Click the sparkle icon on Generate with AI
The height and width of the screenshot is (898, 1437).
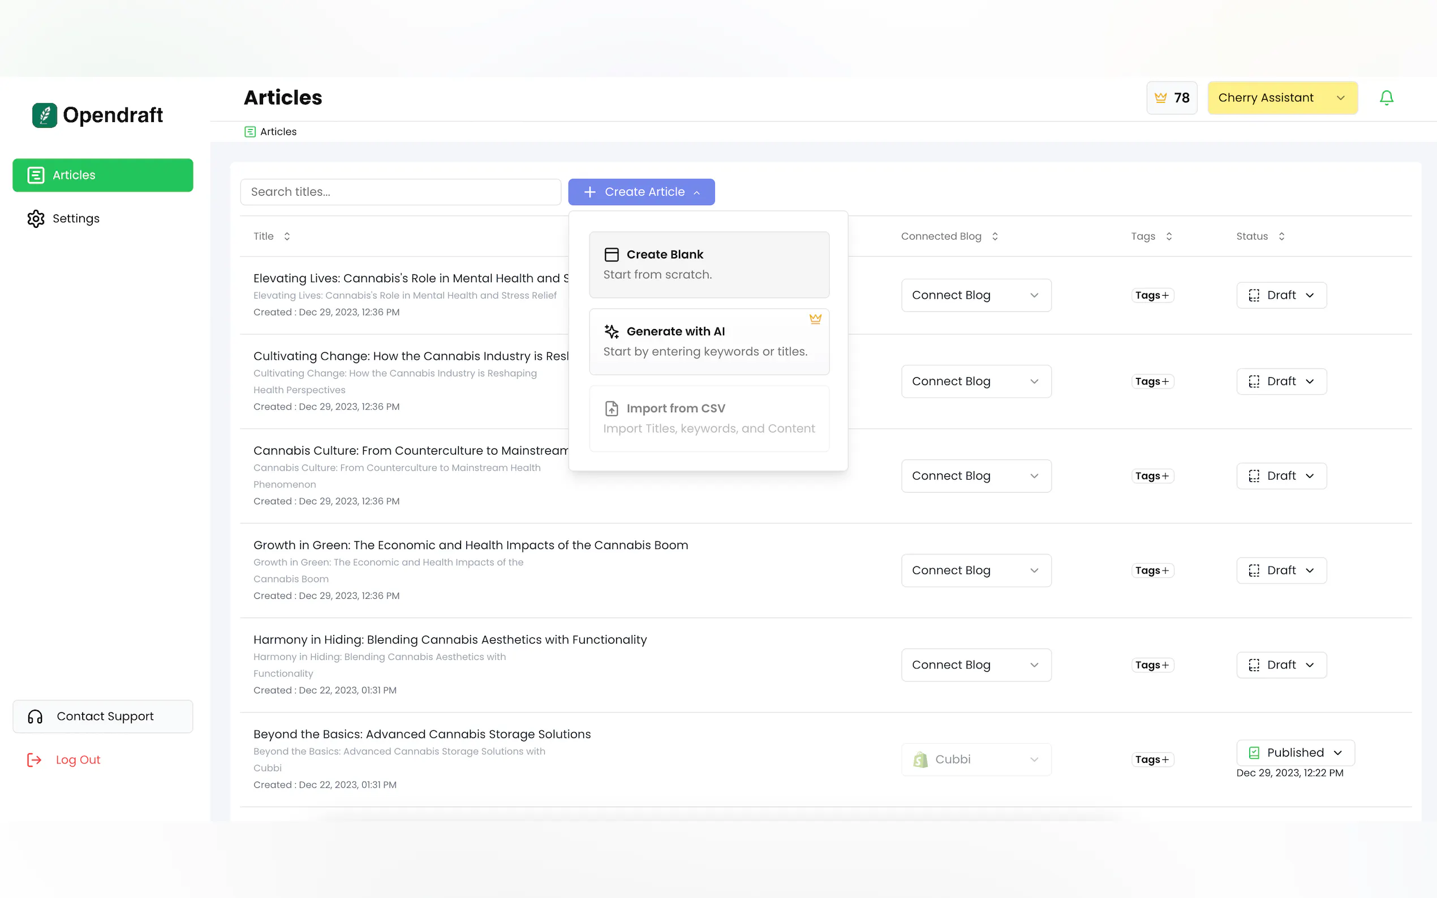[x=611, y=331]
